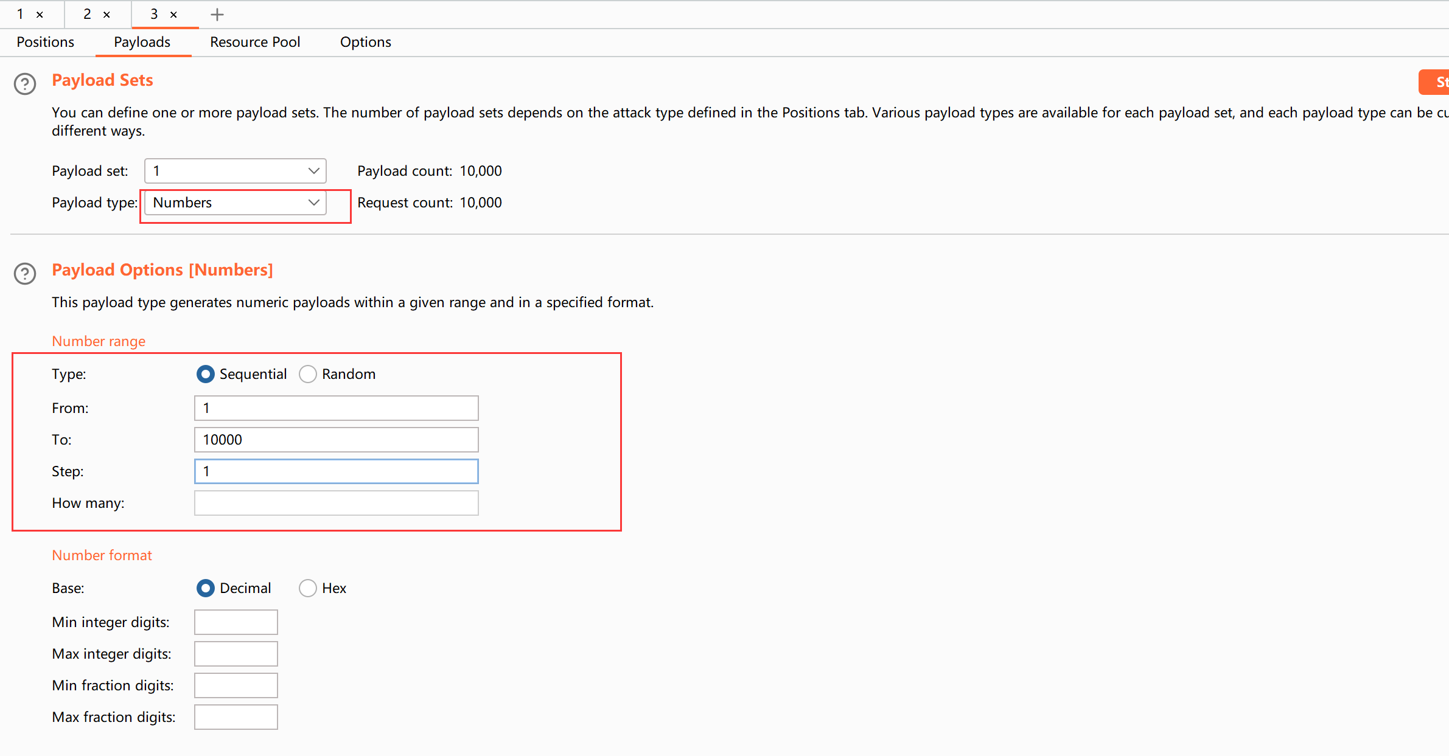Click Request count 10,000 value
Screen dimensions: 1449x756
pos(481,203)
